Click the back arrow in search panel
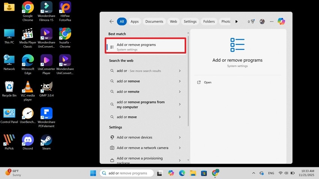The image size is (319, 179). coord(111,21)
